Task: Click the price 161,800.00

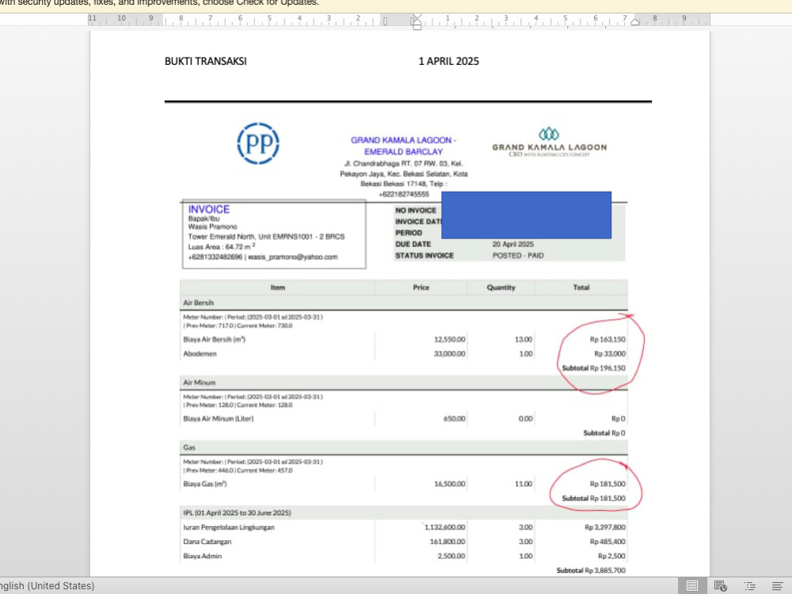Action: pyautogui.click(x=447, y=542)
